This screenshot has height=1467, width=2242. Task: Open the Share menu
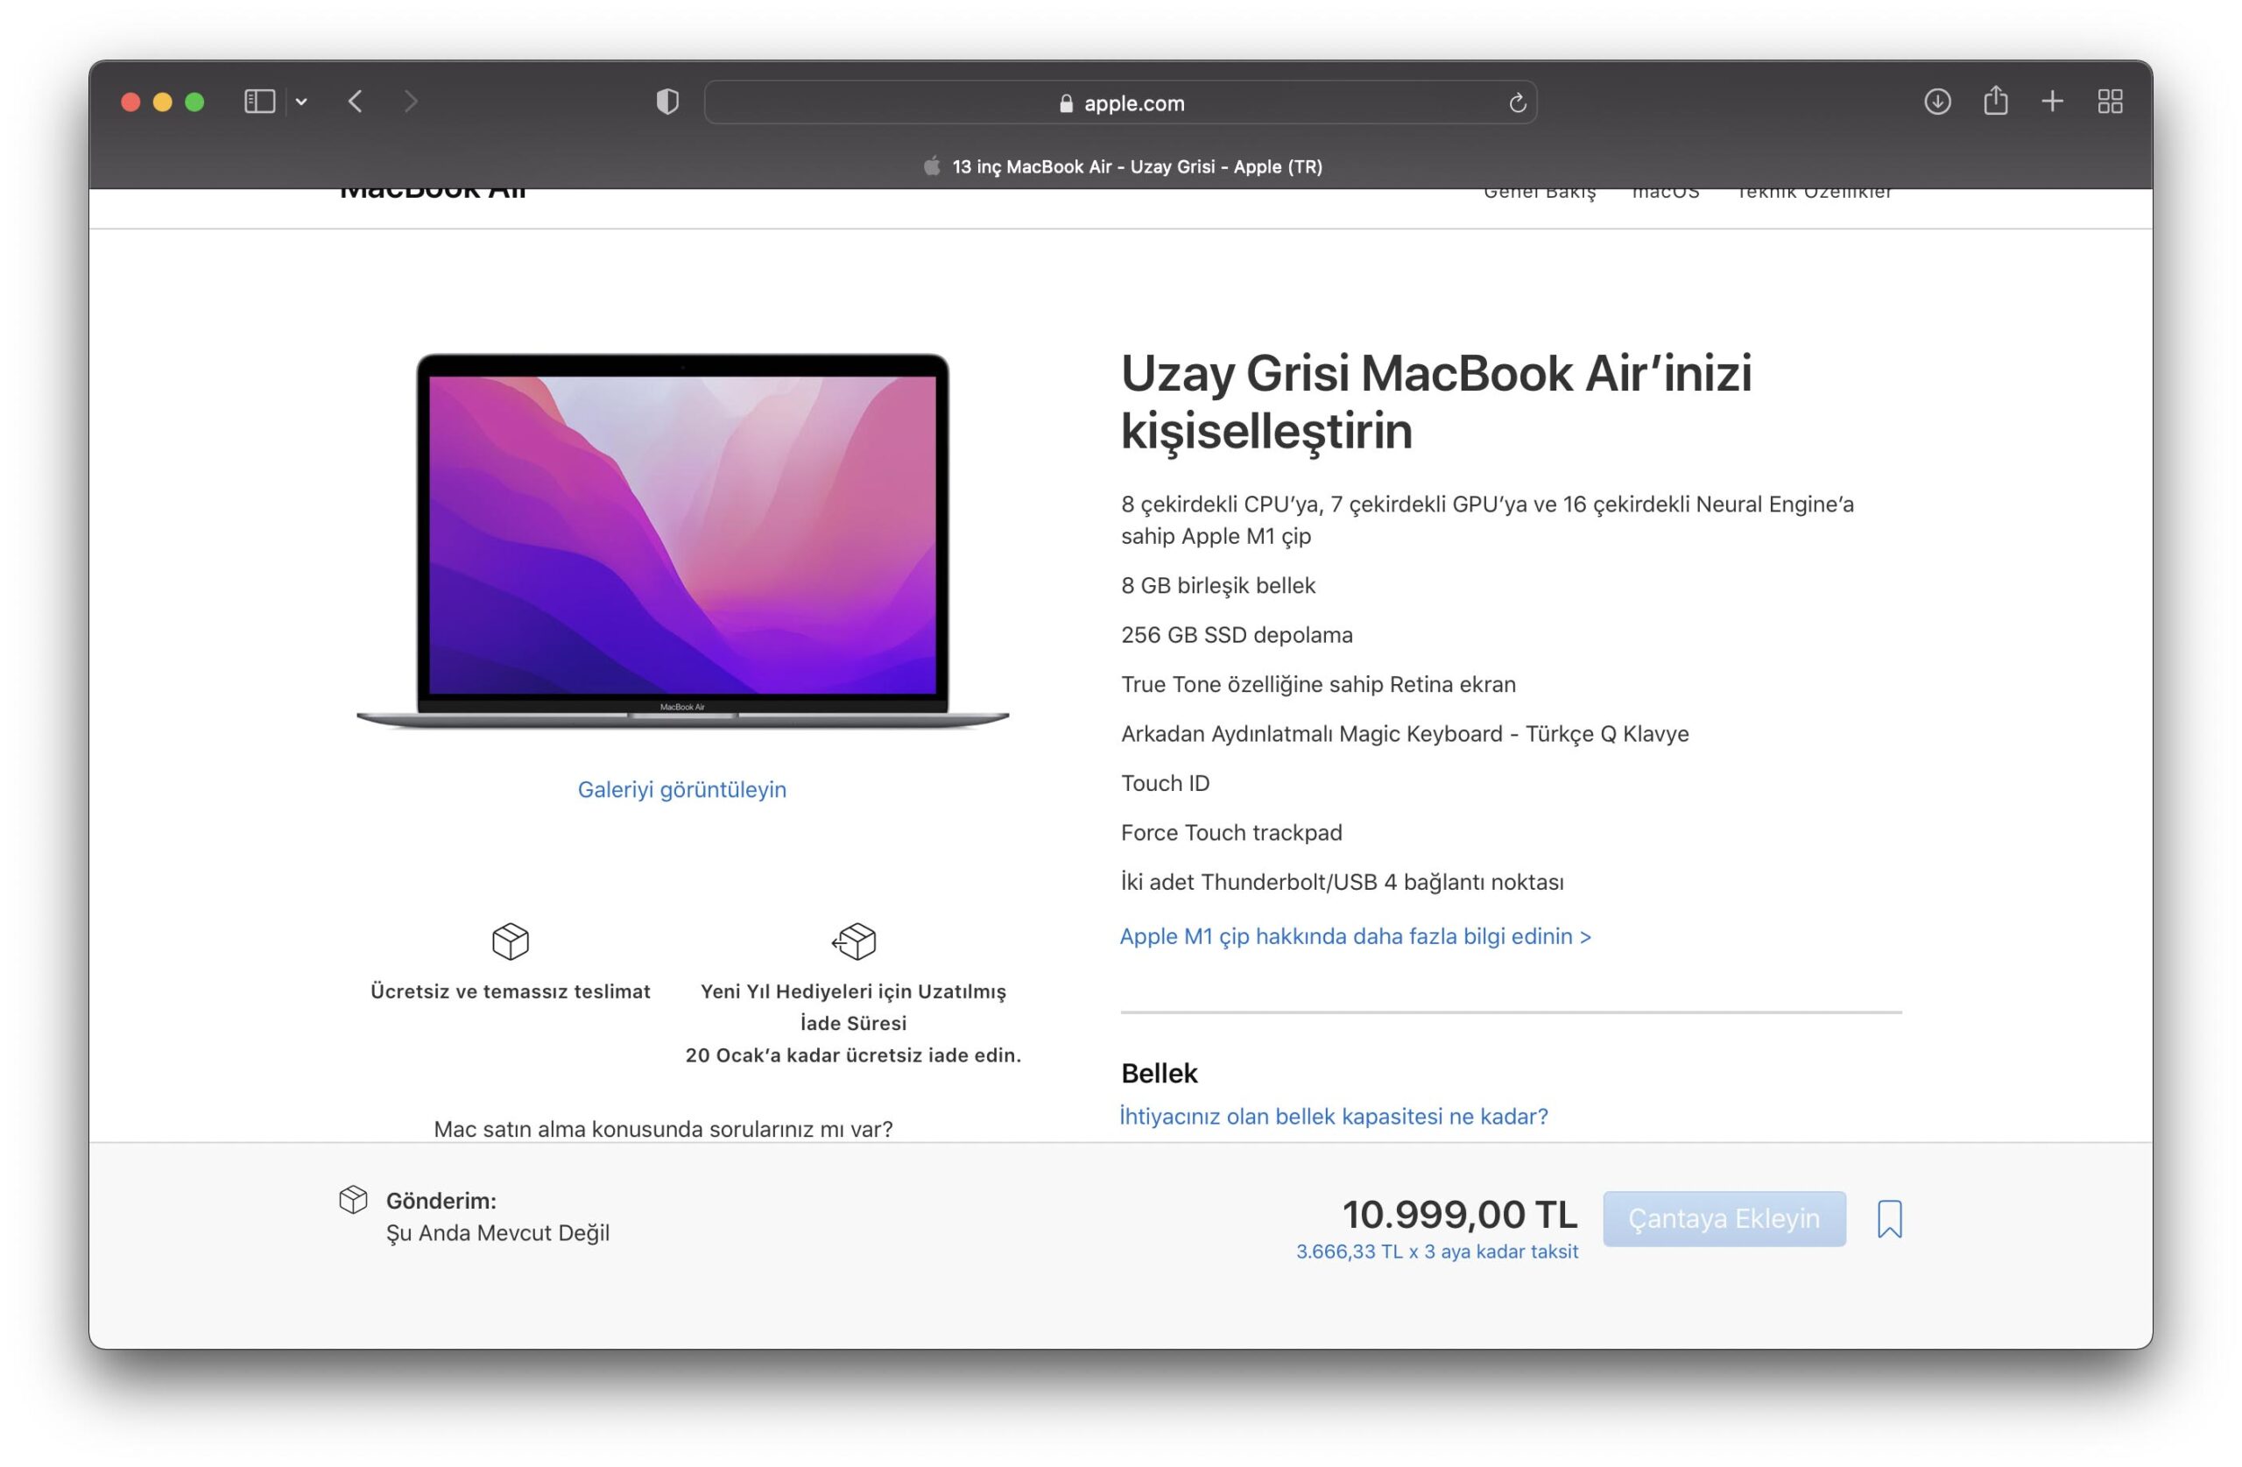(x=1995, y=101)
